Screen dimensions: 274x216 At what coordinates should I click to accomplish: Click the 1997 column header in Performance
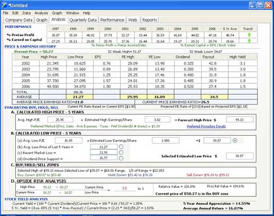[55, 29]
